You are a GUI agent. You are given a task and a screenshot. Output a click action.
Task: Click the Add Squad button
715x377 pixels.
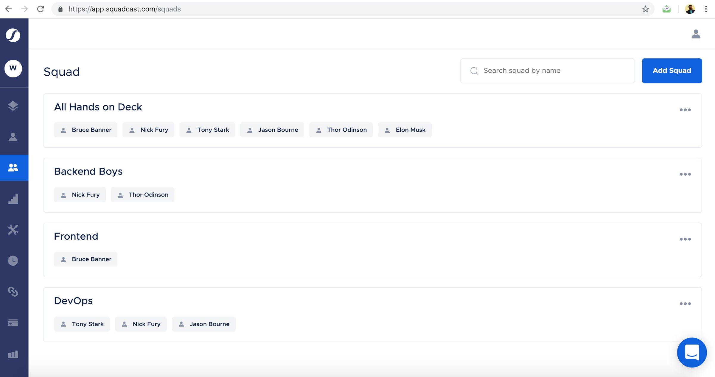point(672,71)
